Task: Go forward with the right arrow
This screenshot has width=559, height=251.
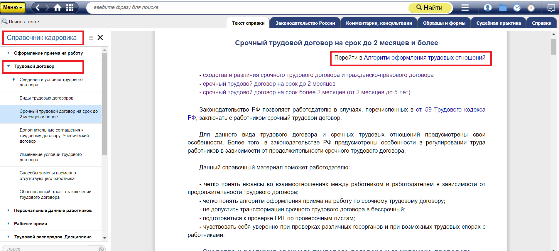Action: tap(47, 8)
